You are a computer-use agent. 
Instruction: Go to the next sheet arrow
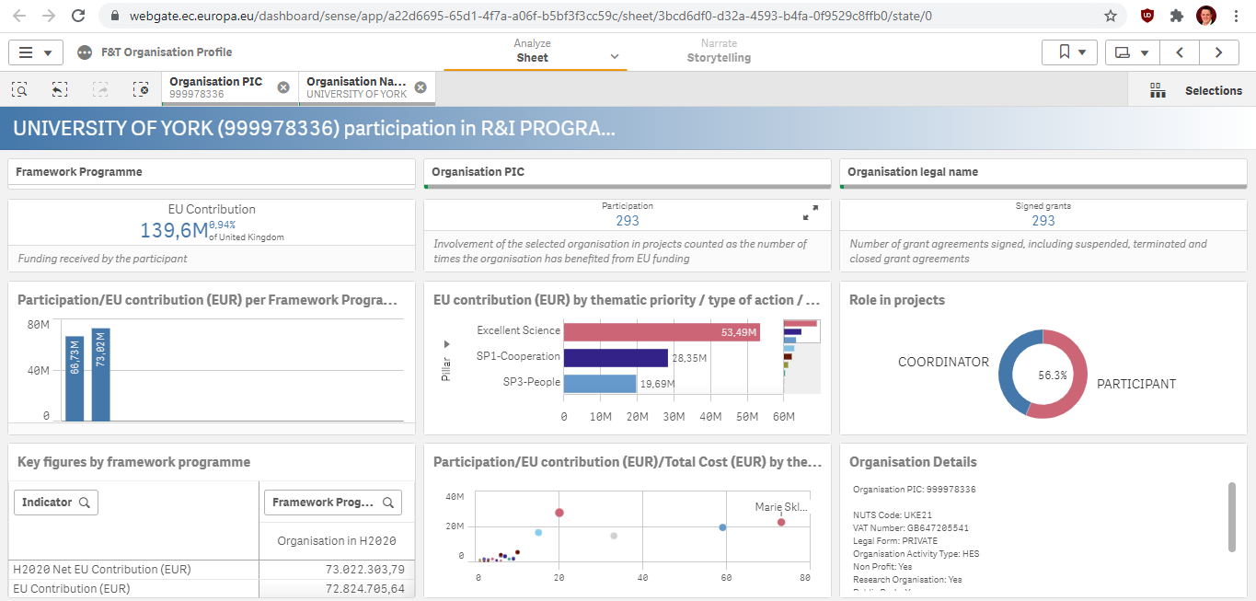tap(1219, 52)
